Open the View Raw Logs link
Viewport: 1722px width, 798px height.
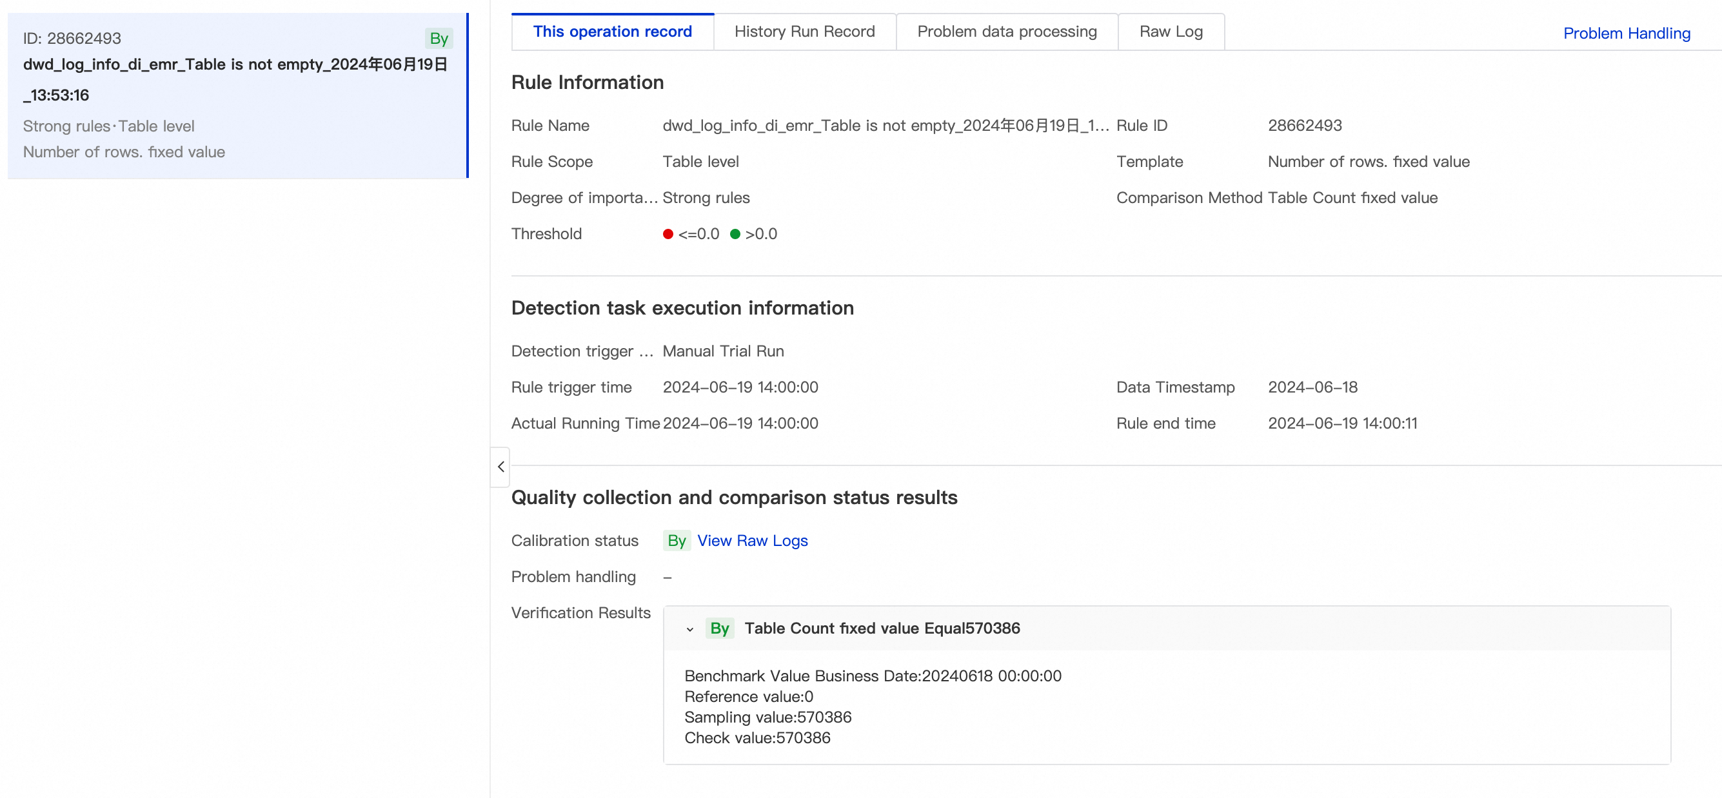[752, 541]
